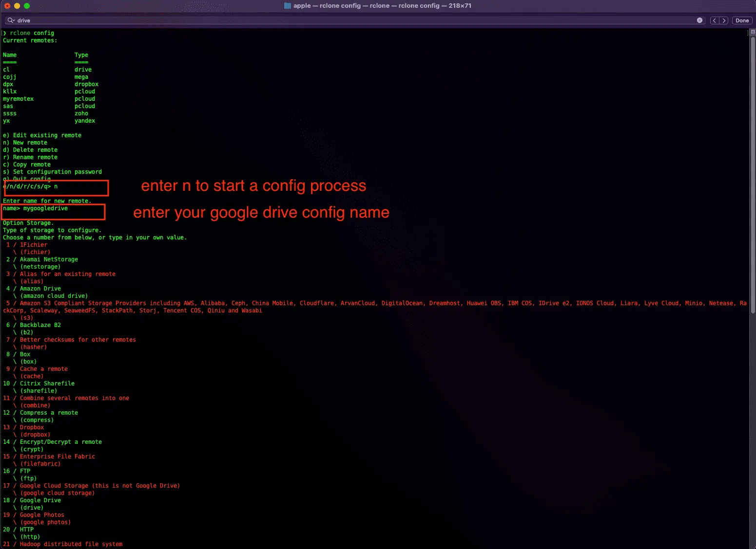Viewport: 756px width, 549px height.
Task: Click storage option '9 / Cache a remote'
Action: click(37, 369)
